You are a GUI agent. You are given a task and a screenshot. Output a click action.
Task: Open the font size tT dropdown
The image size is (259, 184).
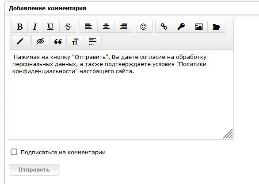click(75, 41)
